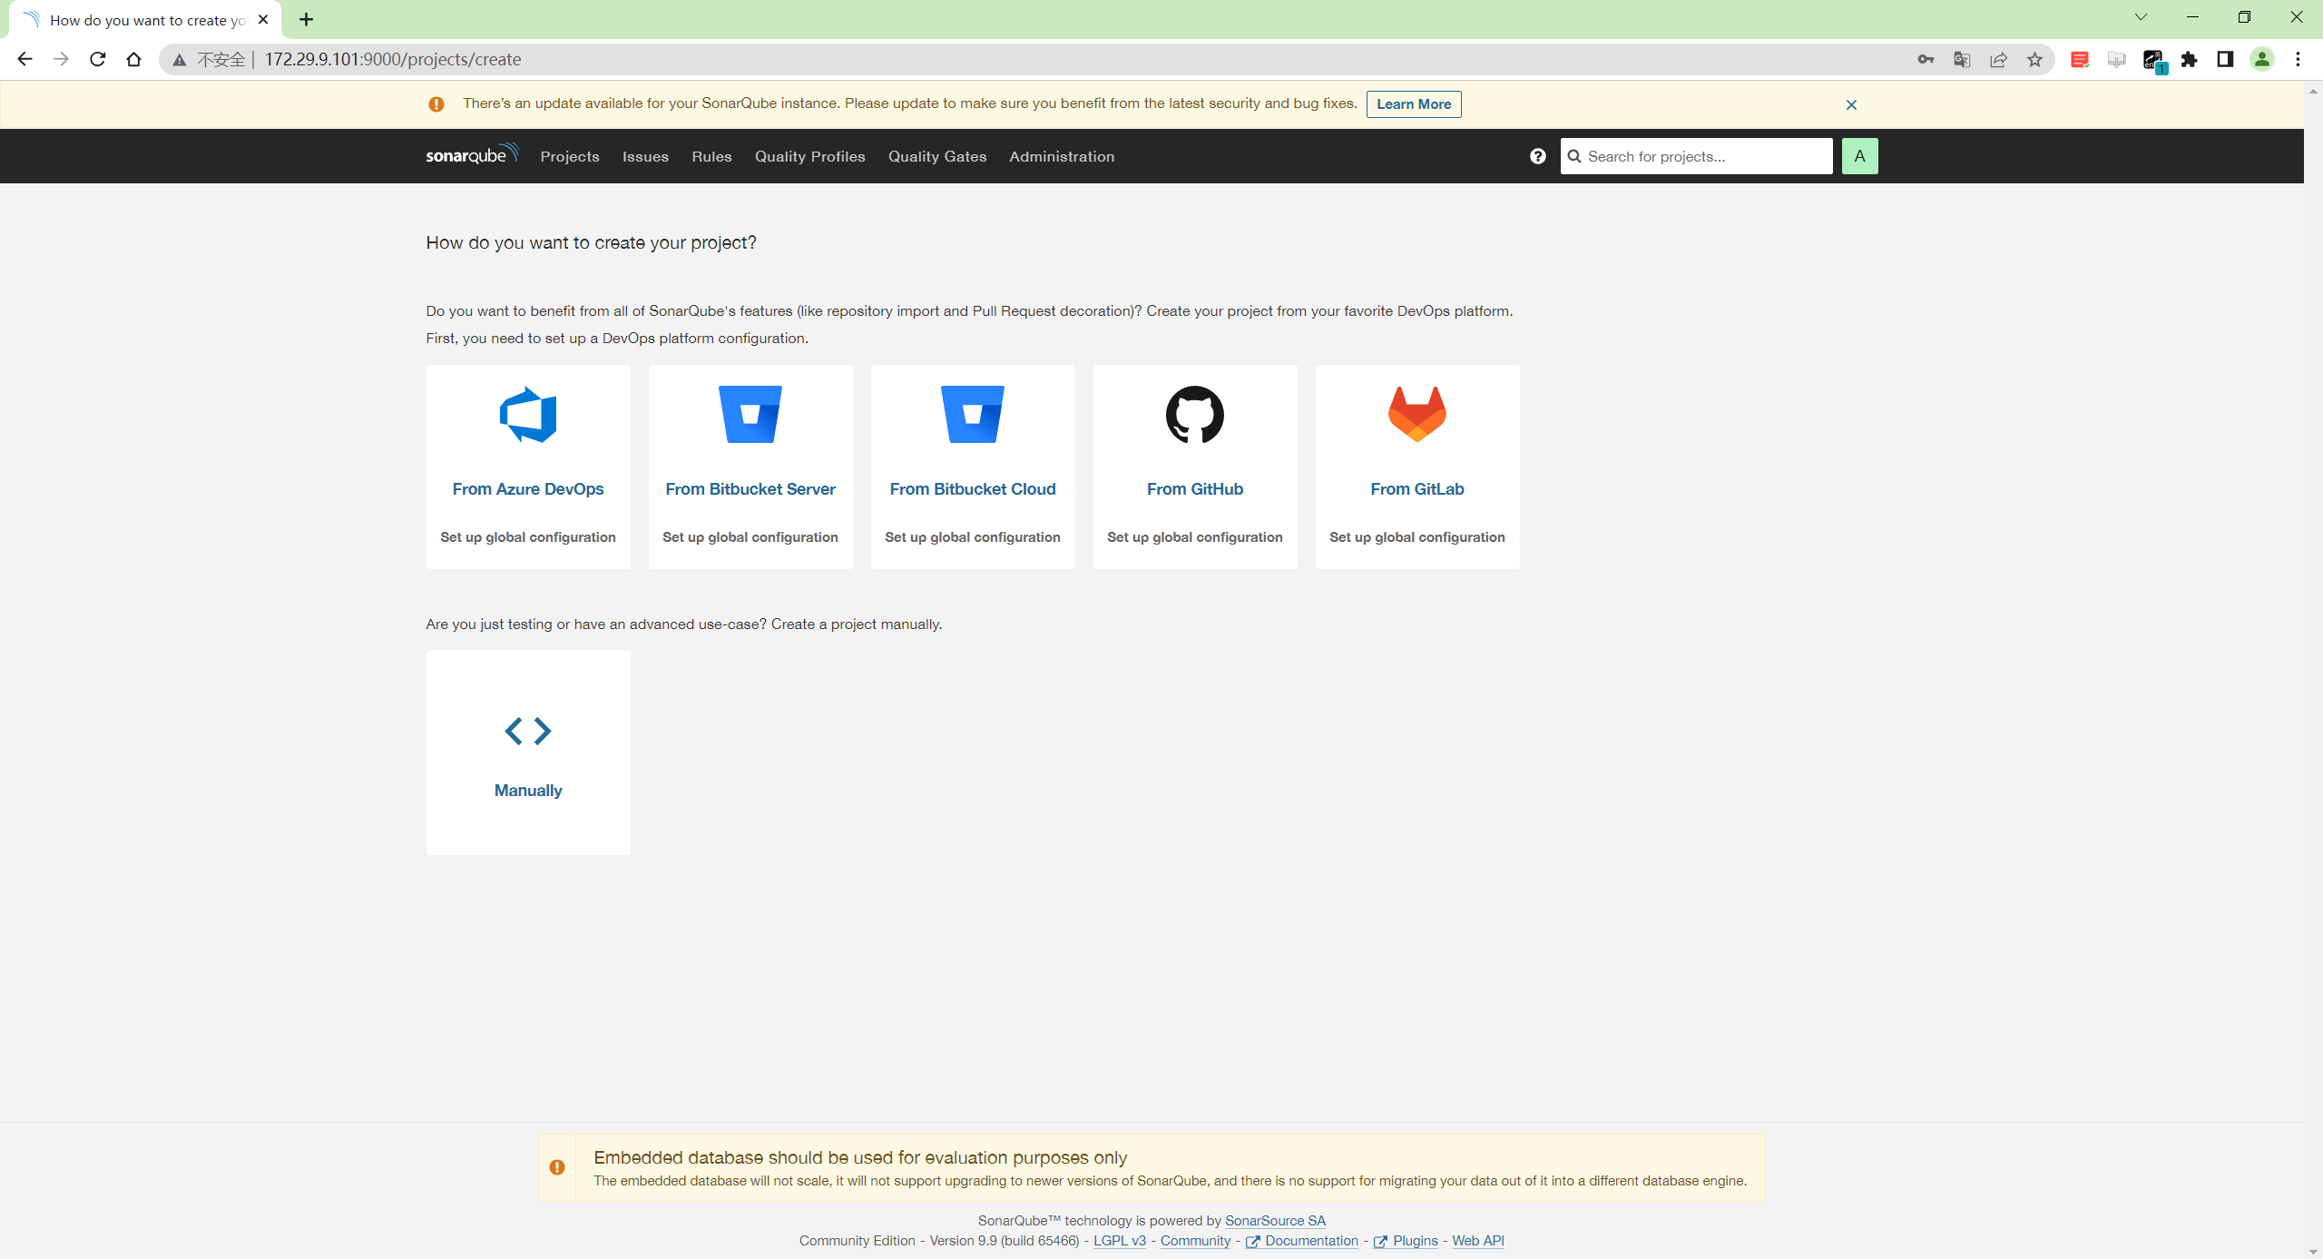The height and width of the screenshot is (1259, 2323).
Task: Select From Azure DevOps link
Action: click(x=528, y=488)
